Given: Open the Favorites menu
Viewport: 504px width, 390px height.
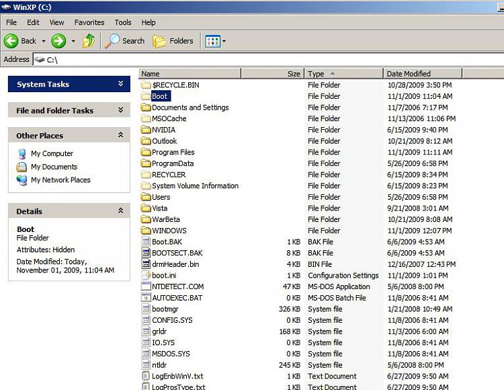Looking at the screenshot, I should click(89, 22).
